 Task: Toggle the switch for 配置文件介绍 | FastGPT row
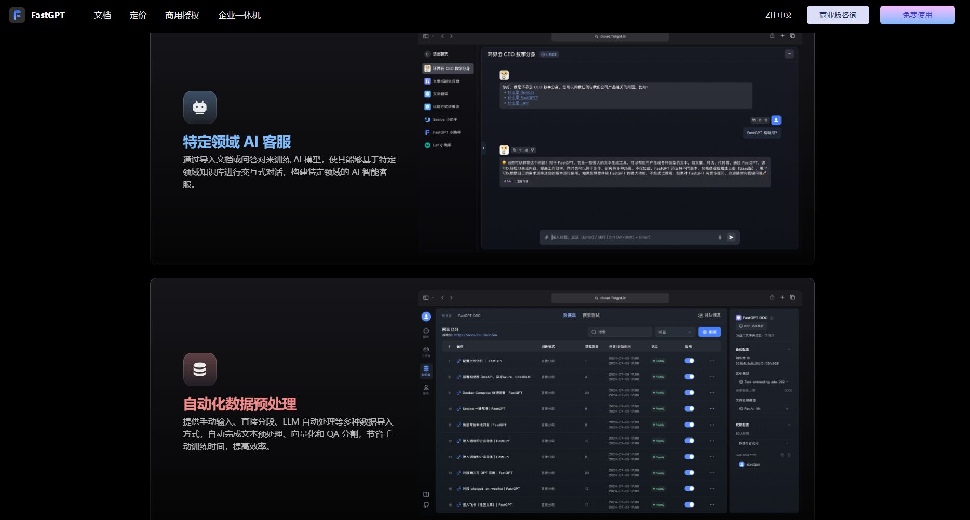[689, 361]
